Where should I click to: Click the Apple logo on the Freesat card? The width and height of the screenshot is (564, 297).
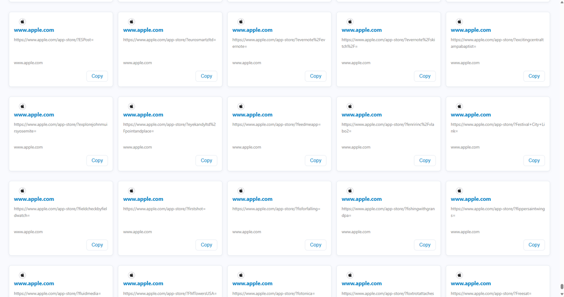pos(459,275)
